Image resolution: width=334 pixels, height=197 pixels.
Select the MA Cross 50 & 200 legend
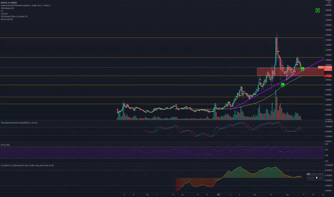7,19
